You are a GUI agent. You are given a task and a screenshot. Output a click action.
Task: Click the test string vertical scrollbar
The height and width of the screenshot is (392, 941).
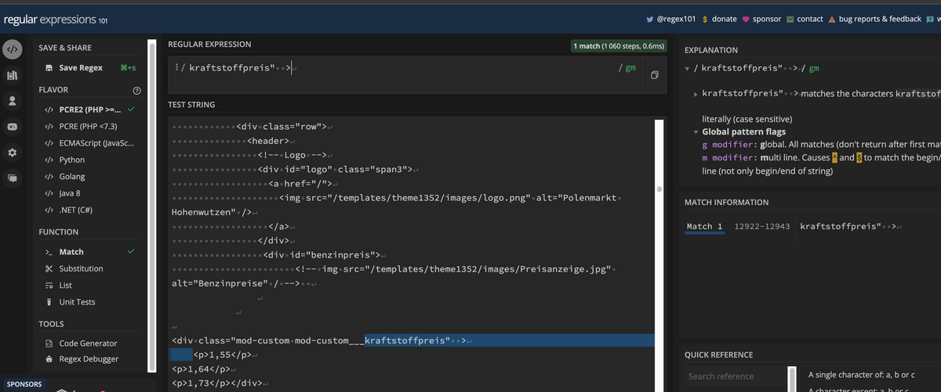tap(659, 190)
